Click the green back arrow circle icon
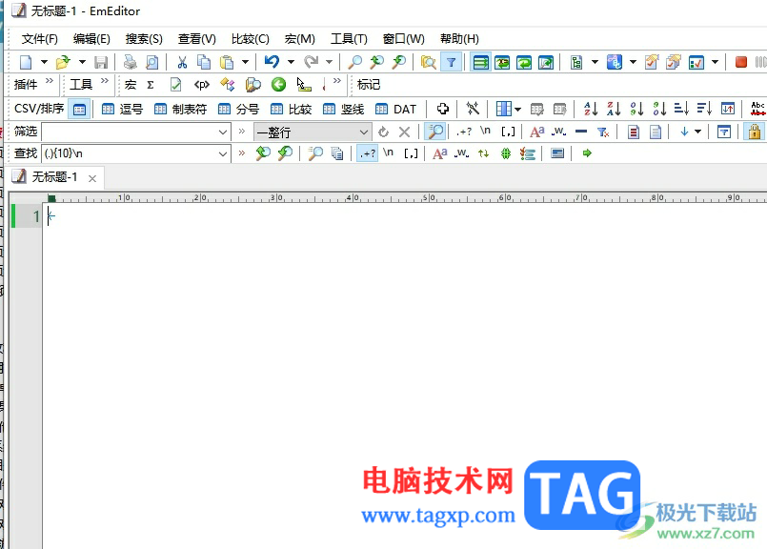This screenshot has width=767, height=549. point(278,85)
